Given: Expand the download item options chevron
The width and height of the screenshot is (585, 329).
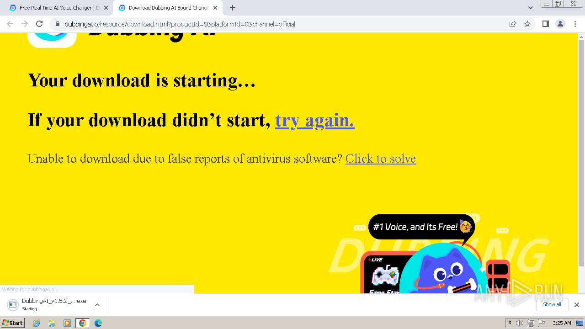Looking at the screenshot, I should tap(97, 305).
